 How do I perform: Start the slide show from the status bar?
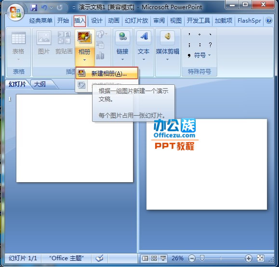163,258
